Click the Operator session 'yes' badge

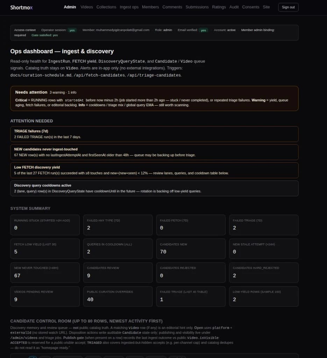[72, 30]
